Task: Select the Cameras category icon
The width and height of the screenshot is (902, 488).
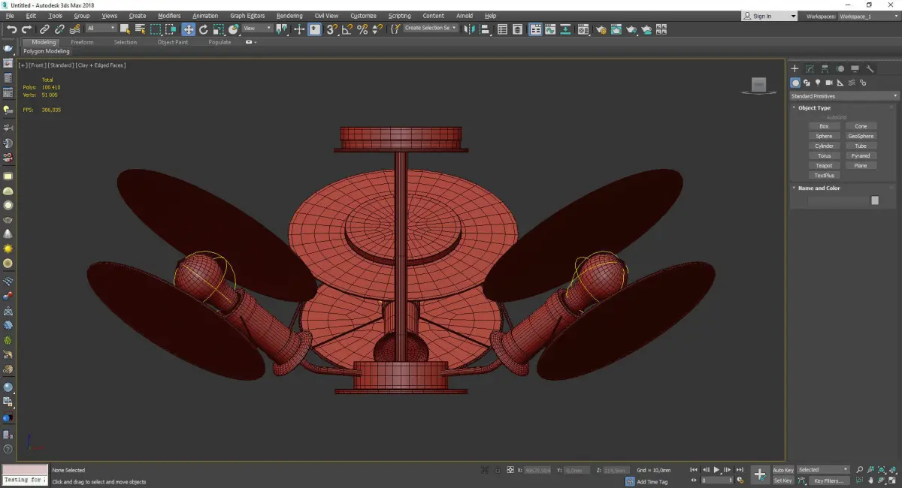Action: [829, 83]
